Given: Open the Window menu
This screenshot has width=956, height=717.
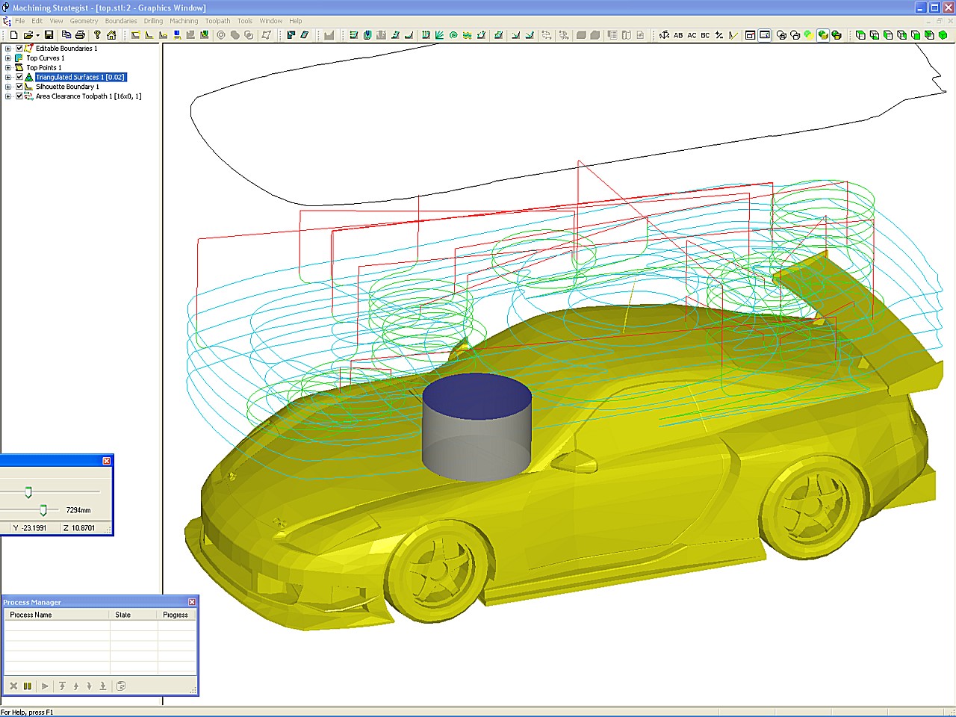Looking at the screenshot, I should coord(271,21).
